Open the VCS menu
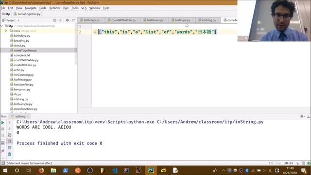The image size is (311, 175). pyautogui.click(x=84, y=8)
